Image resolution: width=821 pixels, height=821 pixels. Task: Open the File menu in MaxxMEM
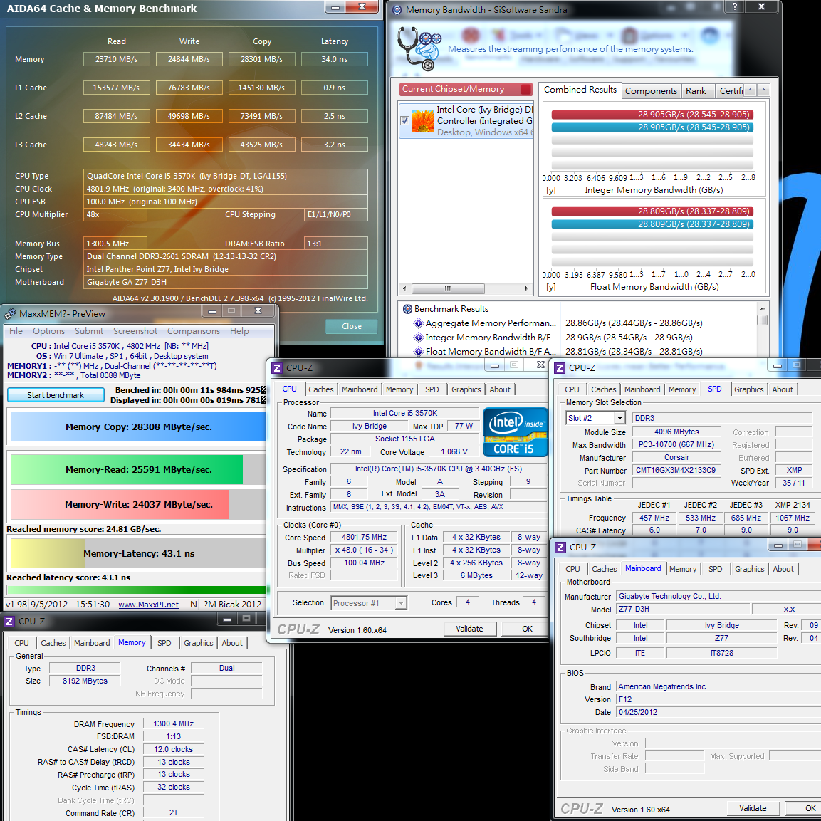pyautogui.click(x=16, y=331)
